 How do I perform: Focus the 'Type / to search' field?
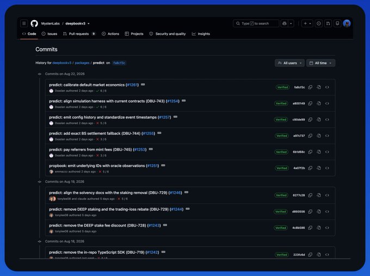[x=256, y=23]
